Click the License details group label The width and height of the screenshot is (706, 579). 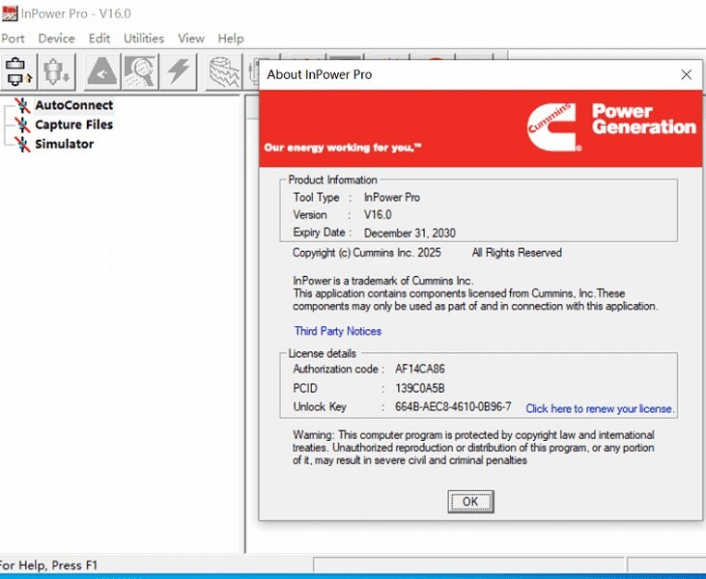point(322,353)
